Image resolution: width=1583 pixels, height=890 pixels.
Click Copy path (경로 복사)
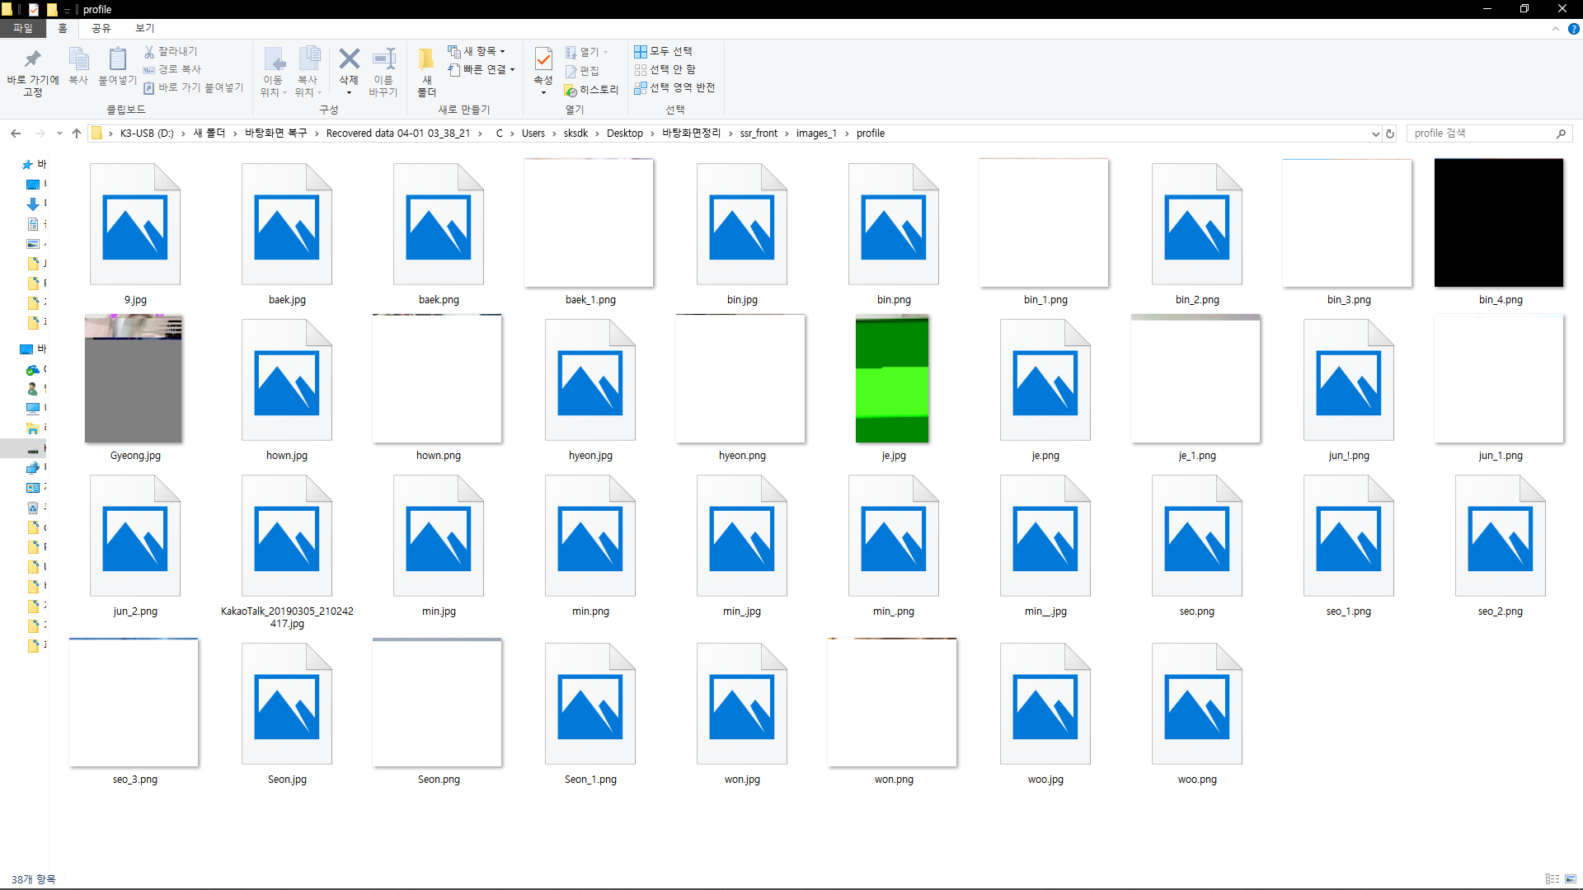(x=172, y=69)
